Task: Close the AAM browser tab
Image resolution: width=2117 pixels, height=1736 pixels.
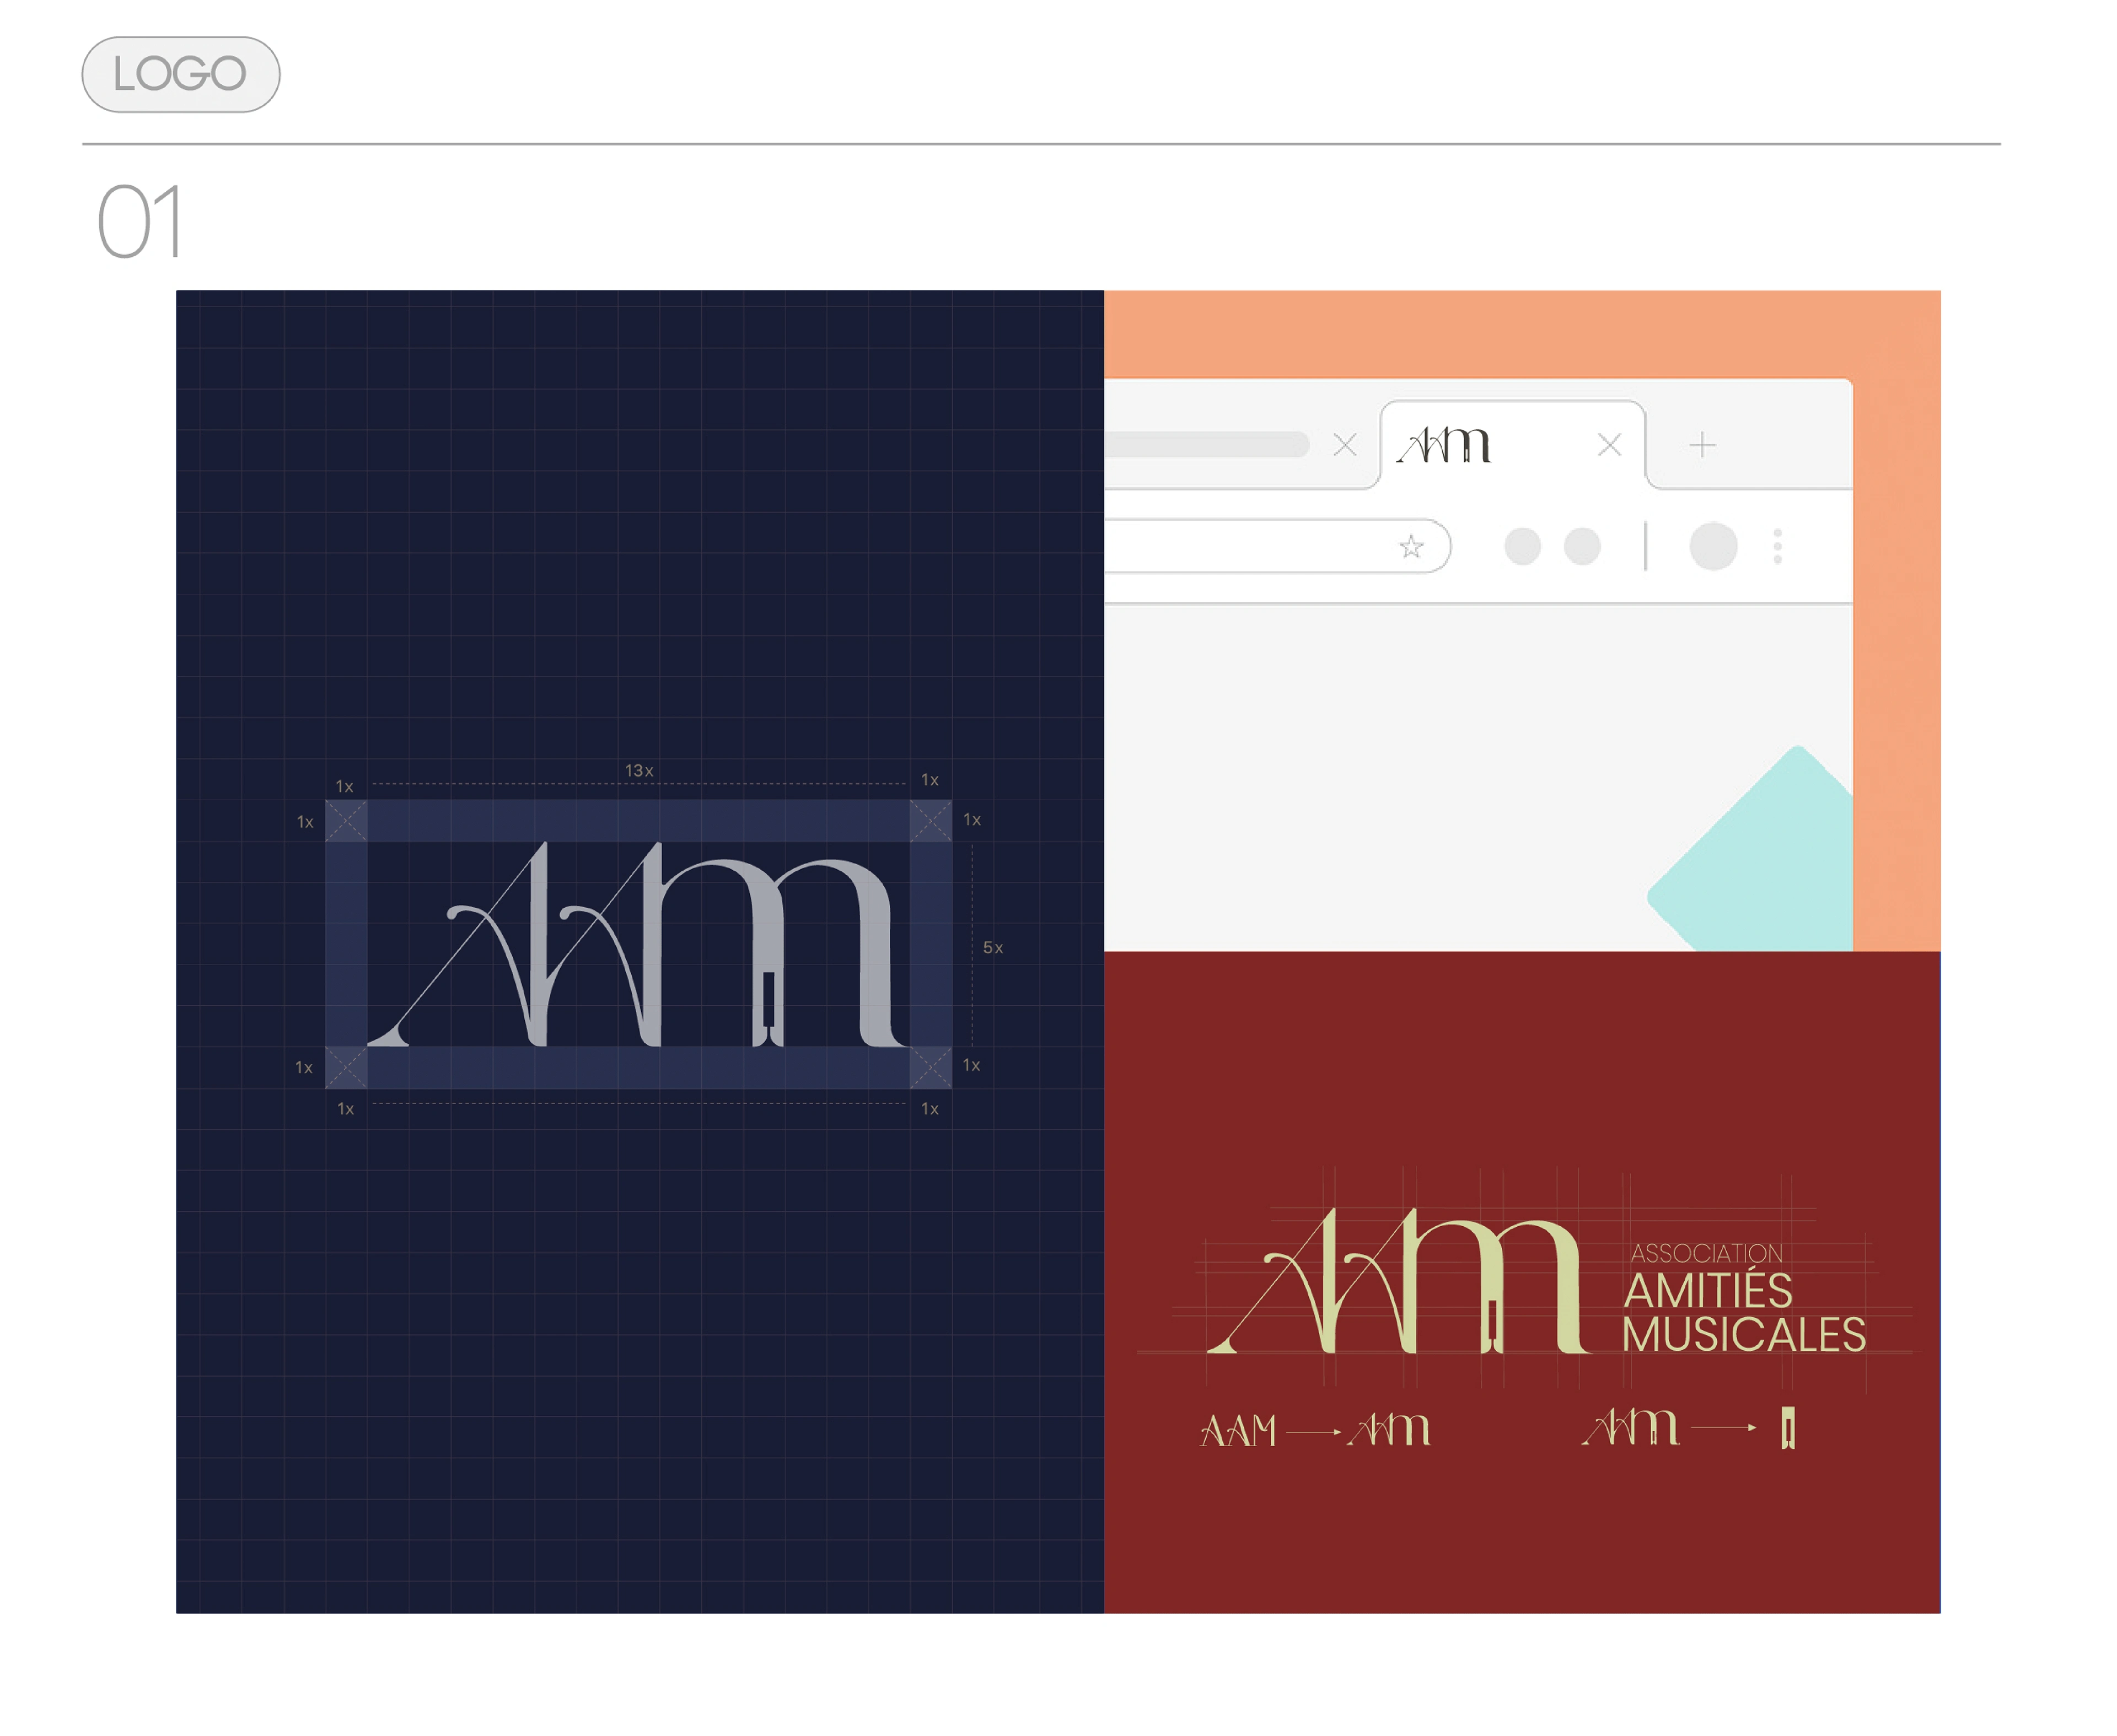Action: tap(1609, 444)
